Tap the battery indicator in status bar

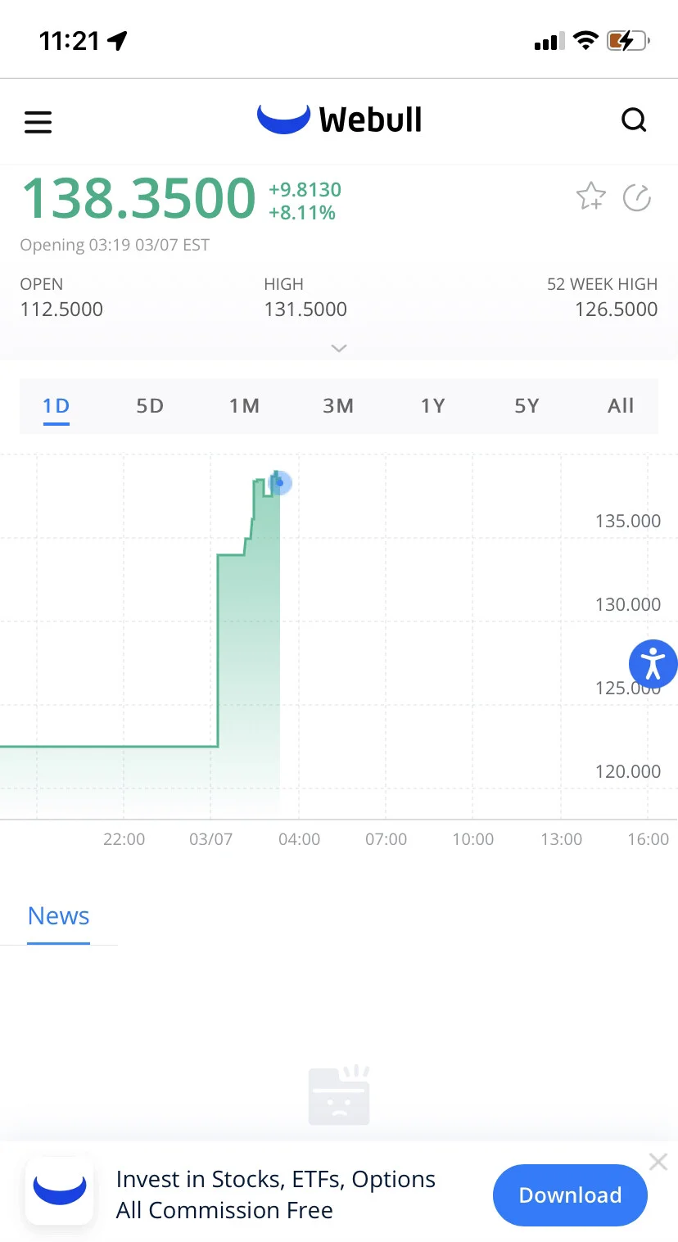pyautogui.click(x=629, y=40)
